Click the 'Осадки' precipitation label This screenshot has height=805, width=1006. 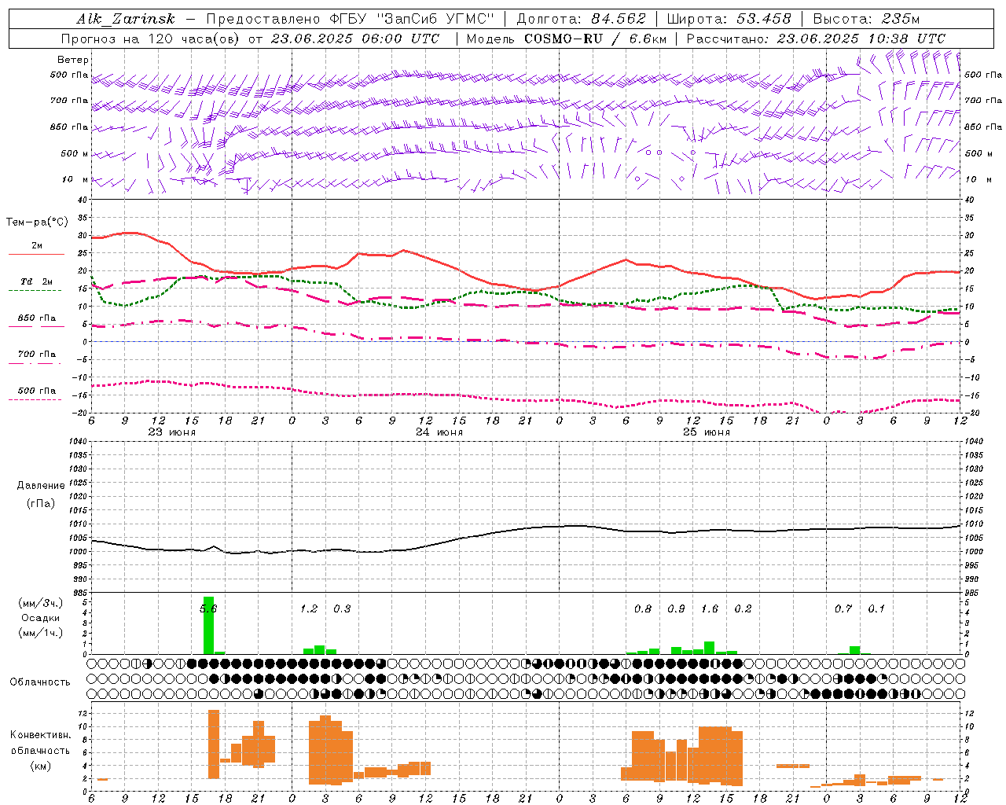41,618
